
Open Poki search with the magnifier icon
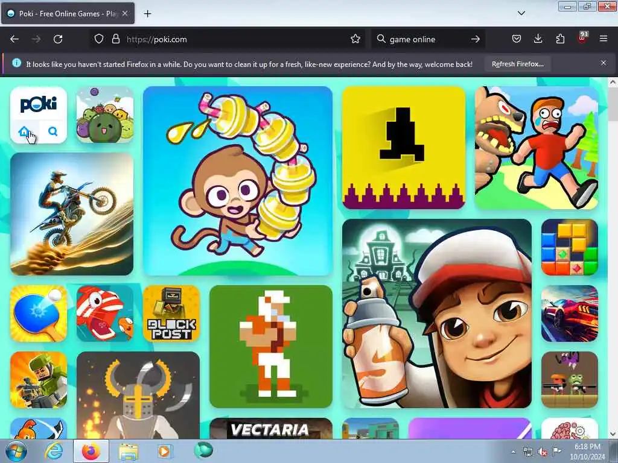tap(53, 131)
